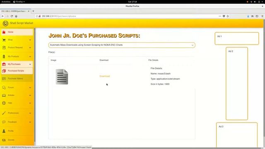This screenshot has height=149, width=265.
Task: Click the Shell Script Market title
Action: coord(22,23)
